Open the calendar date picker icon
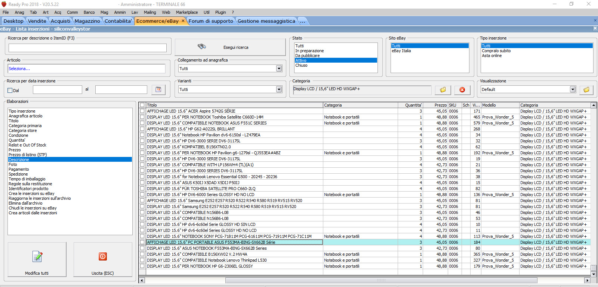The width and height of the screenshot is (598, 287). (158, 89)
